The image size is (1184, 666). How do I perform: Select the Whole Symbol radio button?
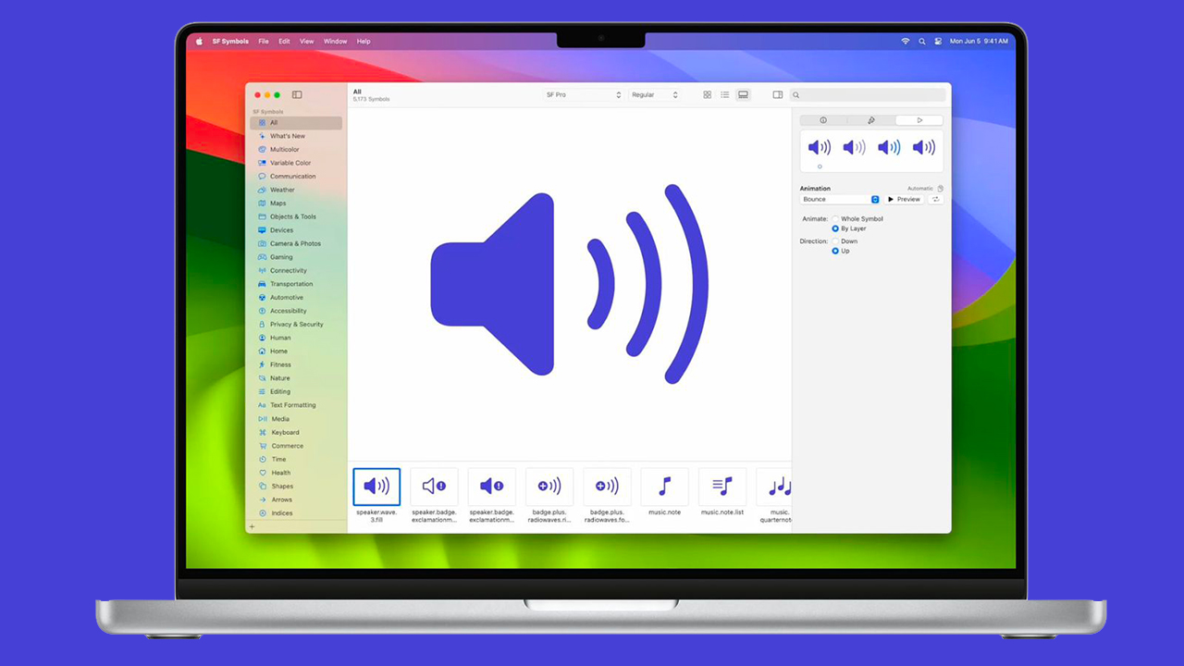pyautogui.click(x=835, y=219)
